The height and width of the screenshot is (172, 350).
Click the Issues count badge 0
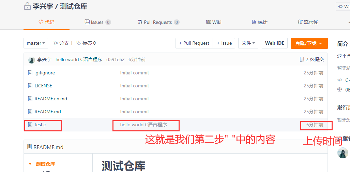point(108,22)
